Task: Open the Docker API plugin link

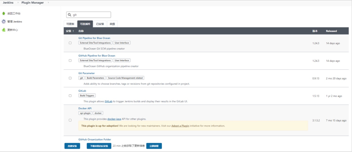Action: click(x=85, y=109)
